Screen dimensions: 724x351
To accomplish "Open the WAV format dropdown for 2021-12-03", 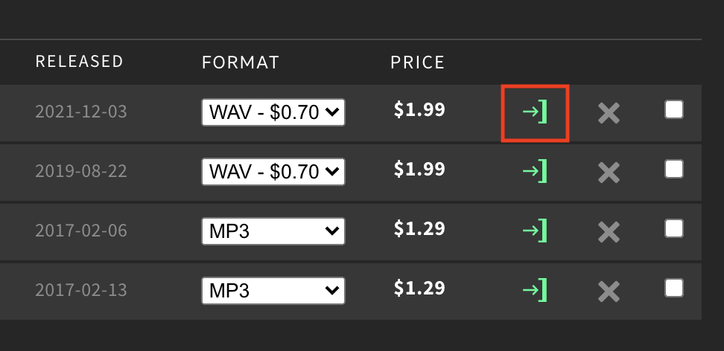I will (273, 112).
